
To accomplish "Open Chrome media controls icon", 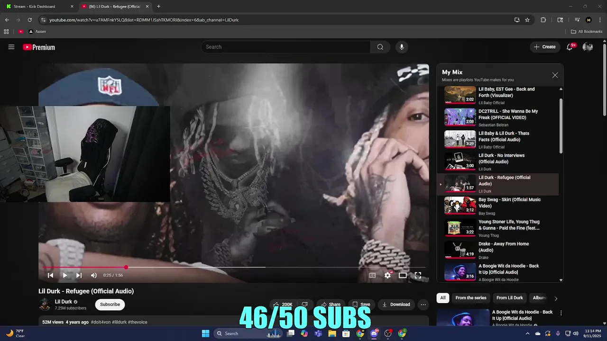I will pyautogui.click(x=577, y=20).
